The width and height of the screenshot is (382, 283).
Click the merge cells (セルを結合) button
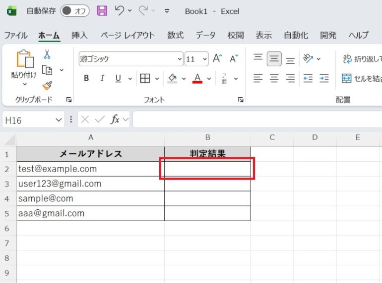pos(362,78)
